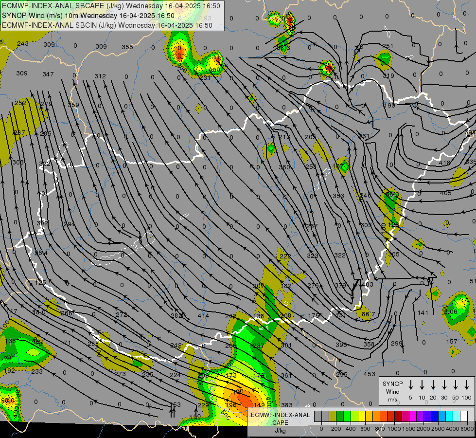The width and height of the screenshot is (476, 438).
Task: Click the map value 190
Action: tap(389, 106)
